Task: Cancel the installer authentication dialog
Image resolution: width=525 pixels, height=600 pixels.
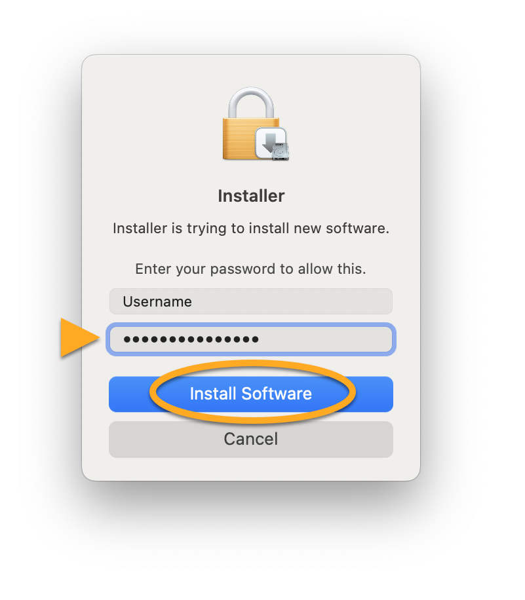Action: (251, 440)
